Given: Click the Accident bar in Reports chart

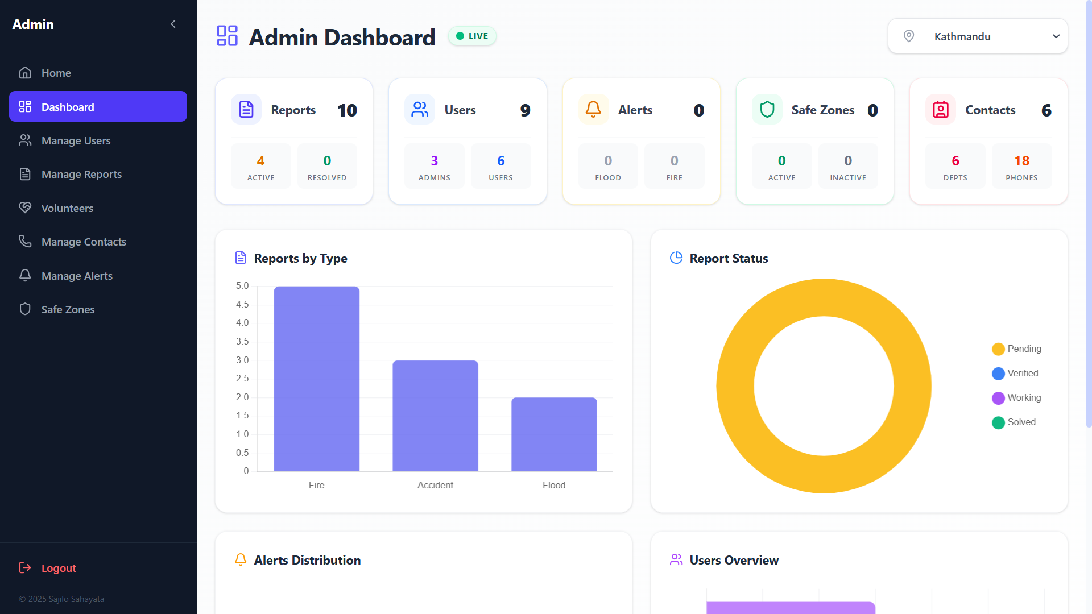Looking at the screenshot, I should [x=435, y=416].
